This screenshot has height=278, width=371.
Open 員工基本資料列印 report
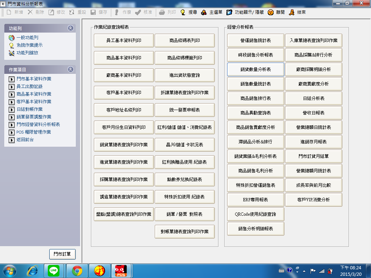(124, 41)
